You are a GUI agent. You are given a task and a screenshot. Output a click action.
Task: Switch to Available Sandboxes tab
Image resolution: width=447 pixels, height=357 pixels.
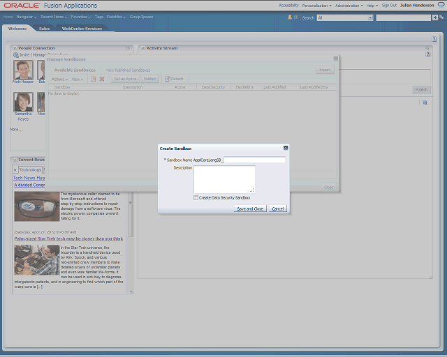(x=75, y=70)
